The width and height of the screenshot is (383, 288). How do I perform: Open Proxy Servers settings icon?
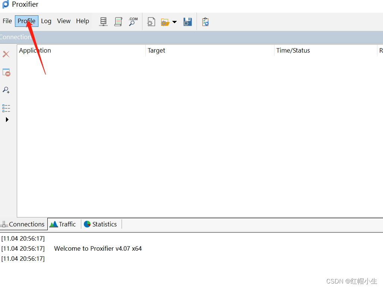pos(103,22)
